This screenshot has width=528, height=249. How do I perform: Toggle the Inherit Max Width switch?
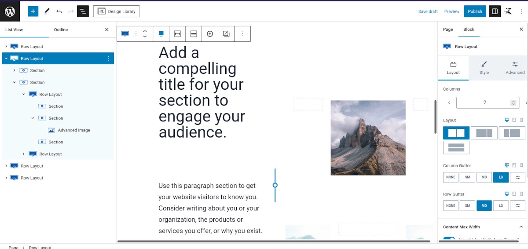[x=449, y=239]
